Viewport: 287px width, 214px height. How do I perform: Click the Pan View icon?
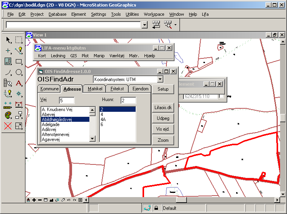click(x=63, y=200)
